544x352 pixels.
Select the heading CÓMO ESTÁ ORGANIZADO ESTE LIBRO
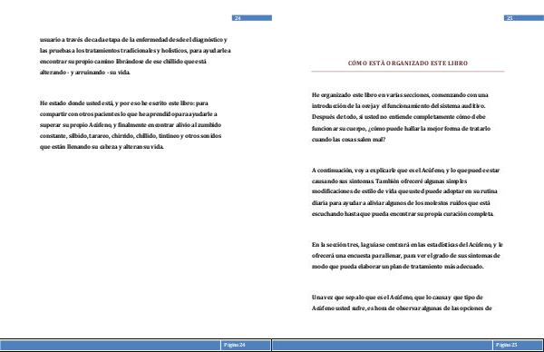pos(408,64)
